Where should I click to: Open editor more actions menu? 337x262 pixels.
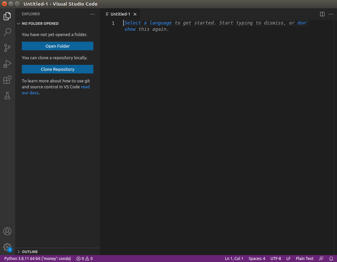click(x=330, y=14)
